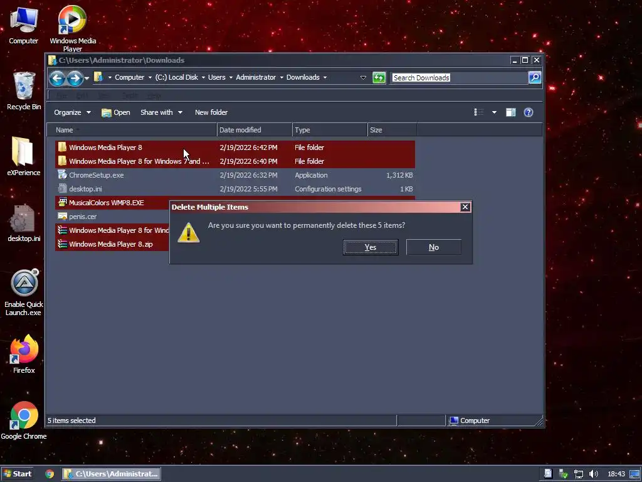Click the desktop.ini desktop icon
Image resolution: width=642 pixels, height=482 pixels.
pyautogui.click(x=24, y=223)
